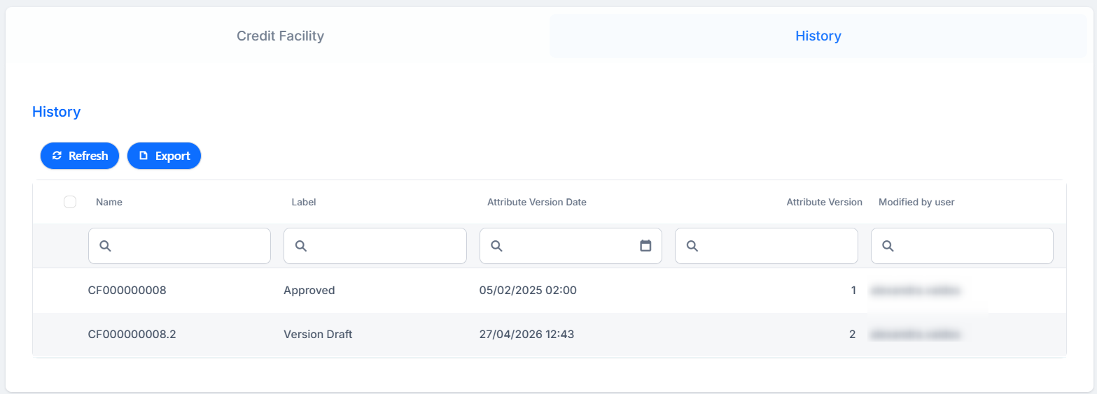Sort by Attribute Version Date column header
Screen dimensions: 1097x394
[537, 202]
